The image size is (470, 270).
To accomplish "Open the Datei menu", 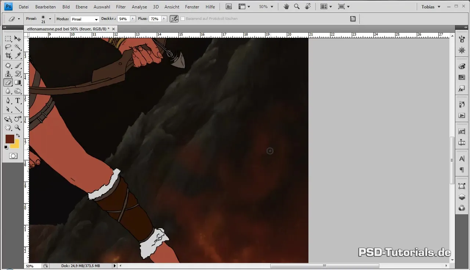I will click(x=23, y=7).
